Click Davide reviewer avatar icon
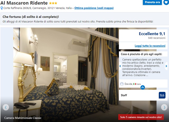Viewport: 169px width, 122px height. pyautogui.click(x=122, y=84)
